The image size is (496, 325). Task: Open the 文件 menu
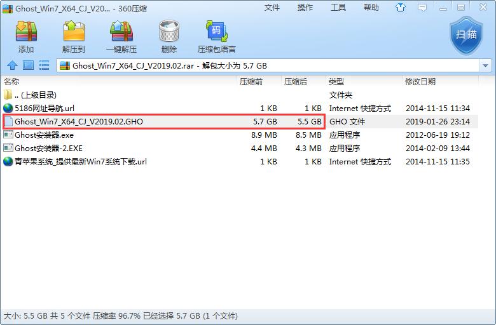click(272, 8)
